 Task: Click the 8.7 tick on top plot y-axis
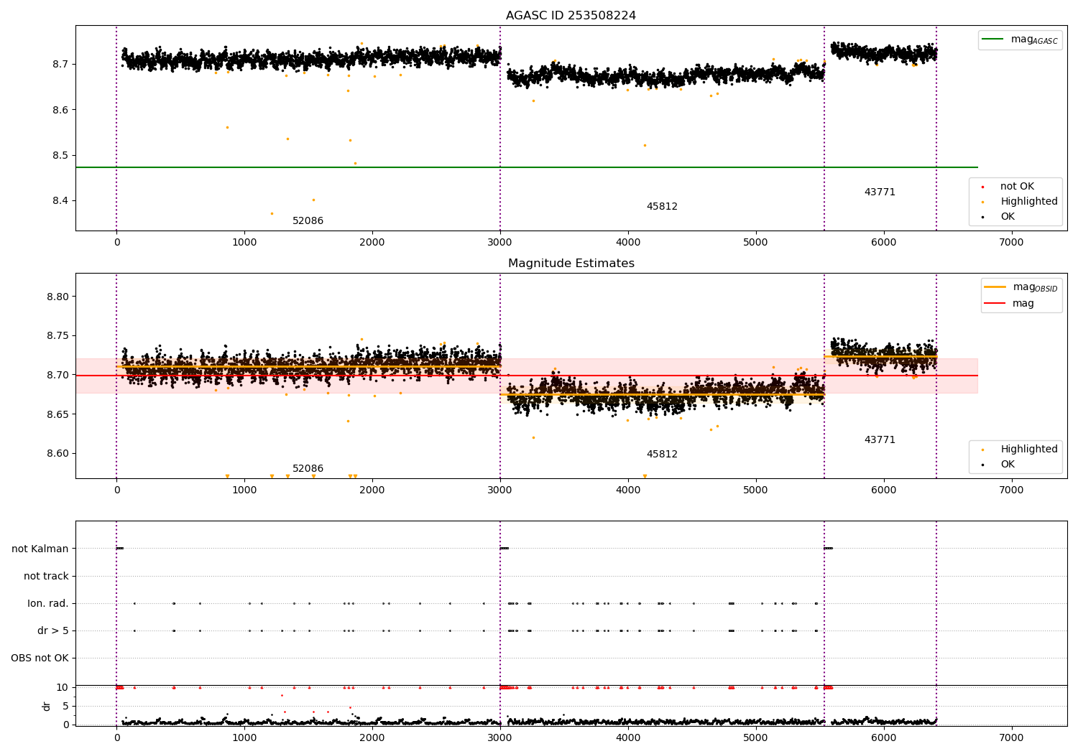tap(60, 64)
